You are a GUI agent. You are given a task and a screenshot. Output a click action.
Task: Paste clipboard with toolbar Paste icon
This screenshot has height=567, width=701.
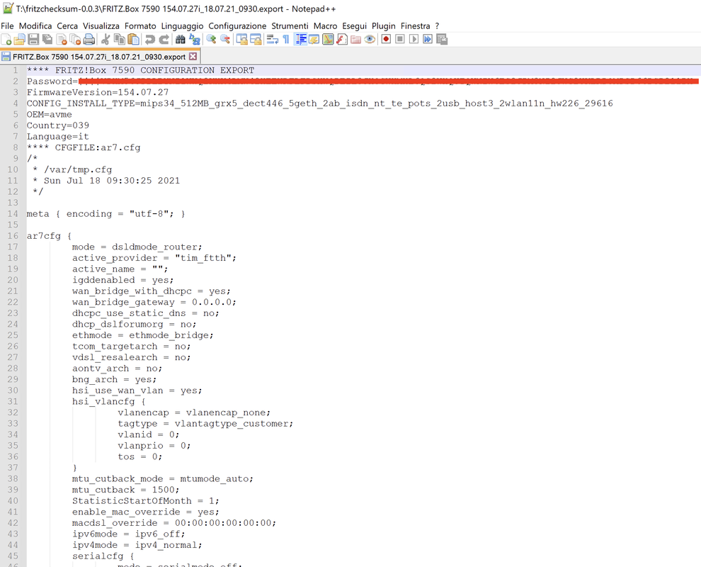tap(133, 40)
